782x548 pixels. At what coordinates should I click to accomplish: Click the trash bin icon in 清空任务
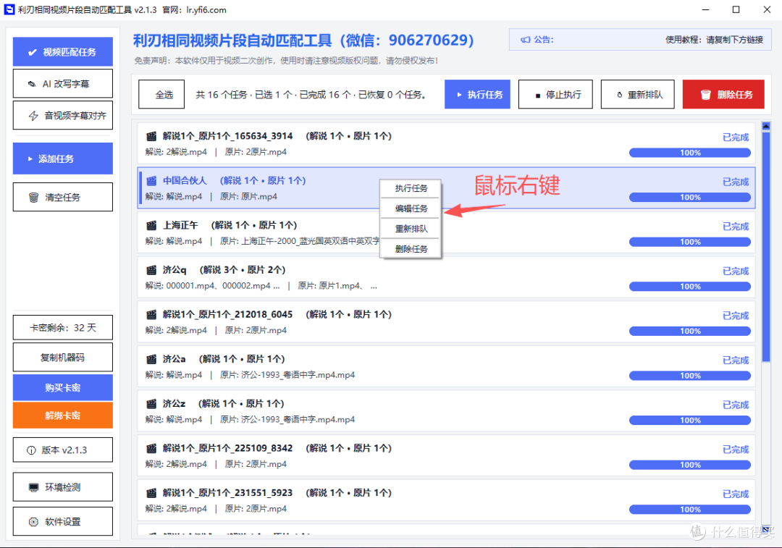pyautogui.click(x=33, y=198)
